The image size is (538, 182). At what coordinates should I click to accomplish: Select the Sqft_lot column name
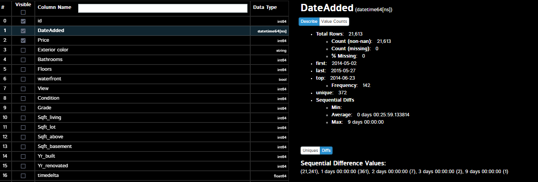coord(47,127)
